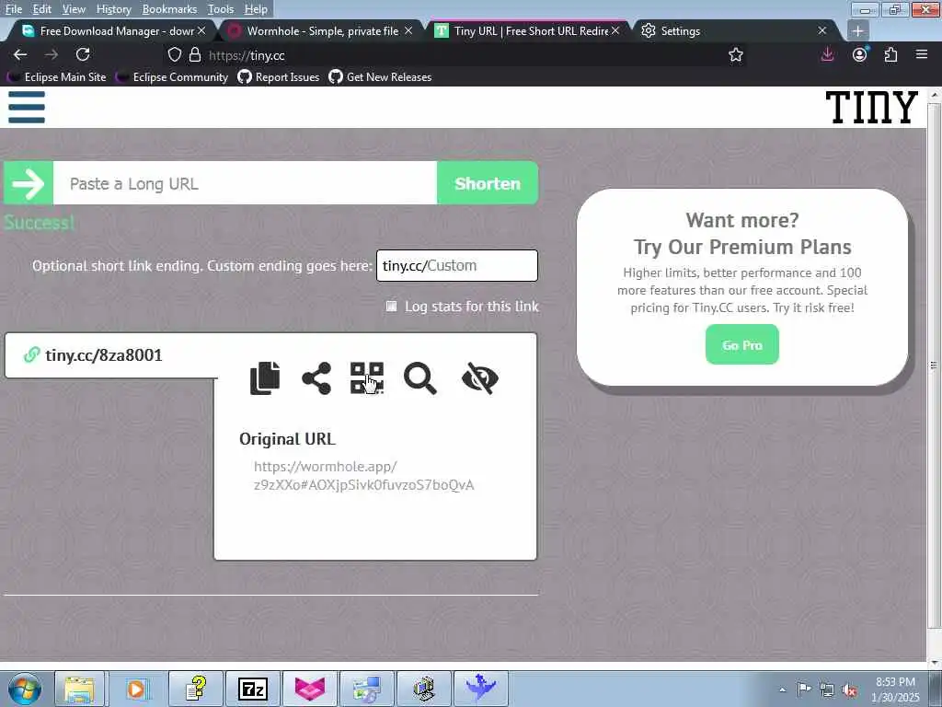Open the hamburger menu on Tiny page
The width and height of the screenshot is (942, 707).
point(27,108)
